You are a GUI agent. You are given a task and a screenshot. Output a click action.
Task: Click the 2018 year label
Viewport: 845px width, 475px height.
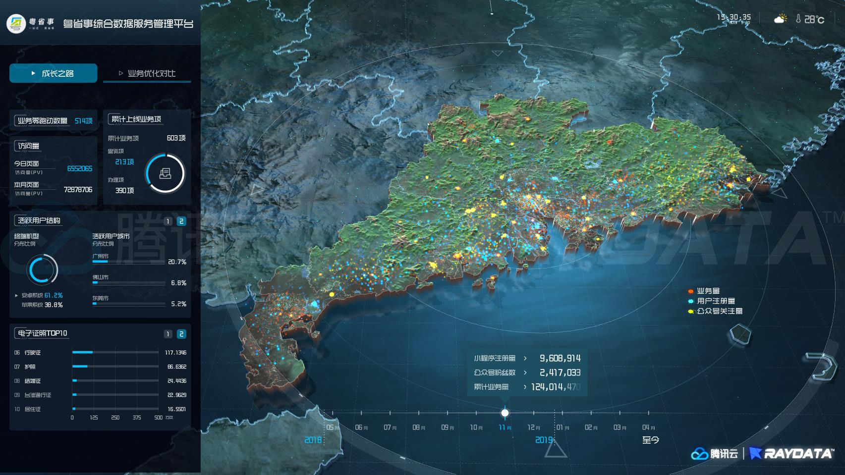point(313,440)
